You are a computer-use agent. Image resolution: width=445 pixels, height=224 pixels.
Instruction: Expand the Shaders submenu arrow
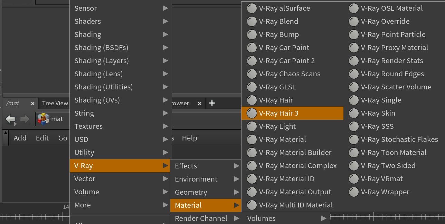tap(166, 21)
